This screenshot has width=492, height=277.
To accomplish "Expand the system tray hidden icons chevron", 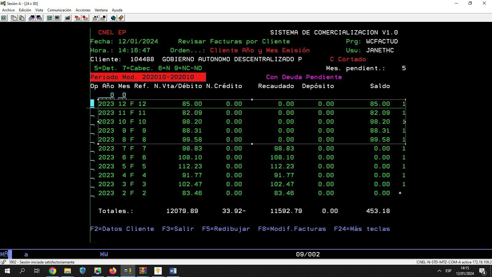I will (x=439, y=271).
